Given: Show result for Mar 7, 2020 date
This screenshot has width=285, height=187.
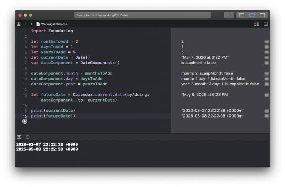Looking at the screenshot, I should 266,57.
